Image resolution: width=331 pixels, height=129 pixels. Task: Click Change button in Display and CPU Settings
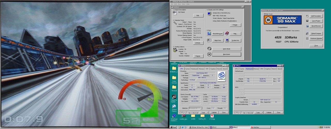(235, 25)
